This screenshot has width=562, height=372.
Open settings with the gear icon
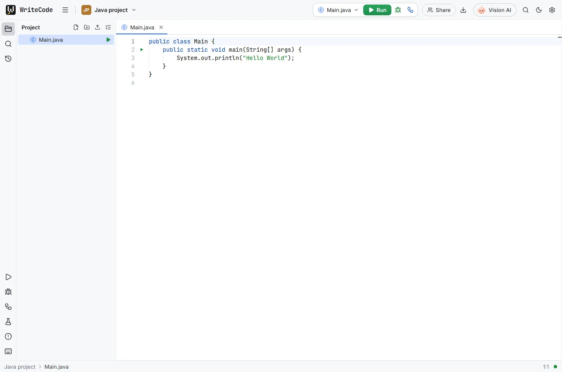pyautogui.click(x=552, y=10)
